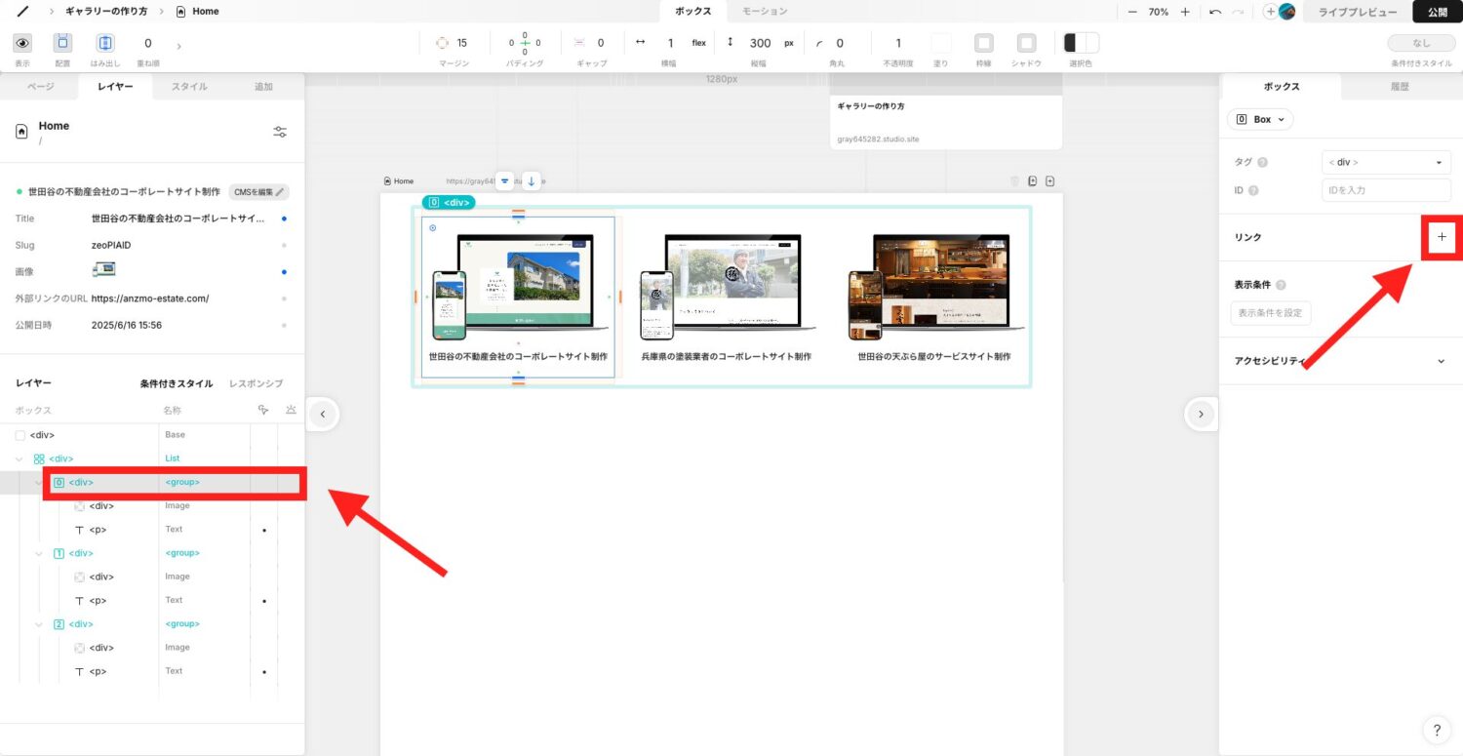
Task: Click the ID input field
Action: coord(1385,190)
